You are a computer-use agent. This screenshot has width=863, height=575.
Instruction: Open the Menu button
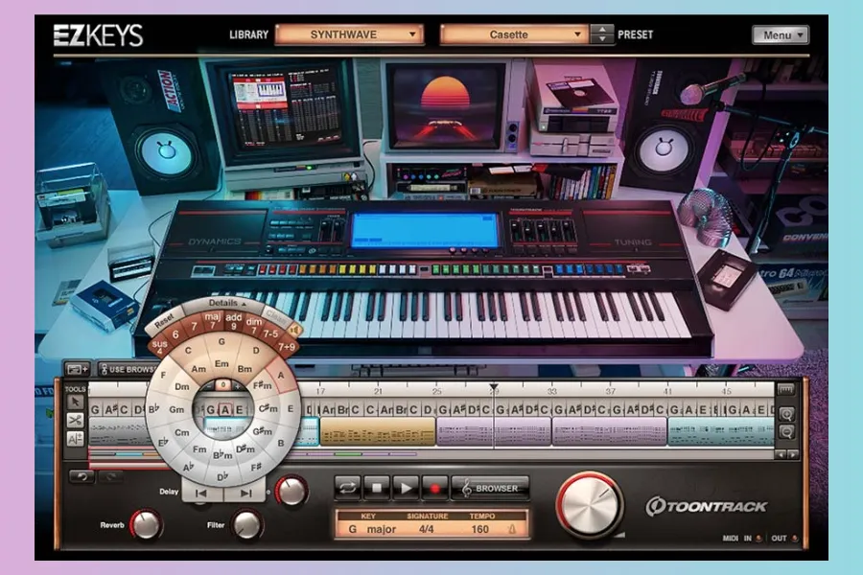781,34
